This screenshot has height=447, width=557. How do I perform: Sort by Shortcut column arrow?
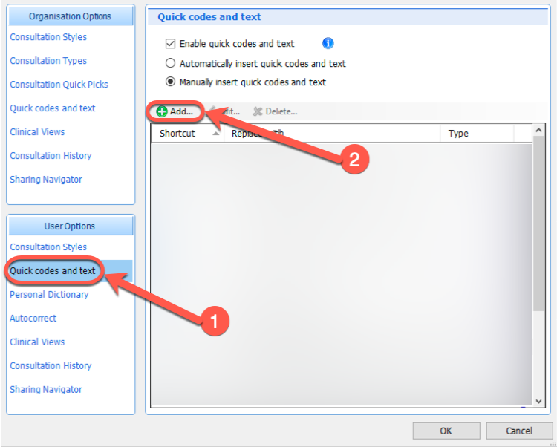[215, 134]
